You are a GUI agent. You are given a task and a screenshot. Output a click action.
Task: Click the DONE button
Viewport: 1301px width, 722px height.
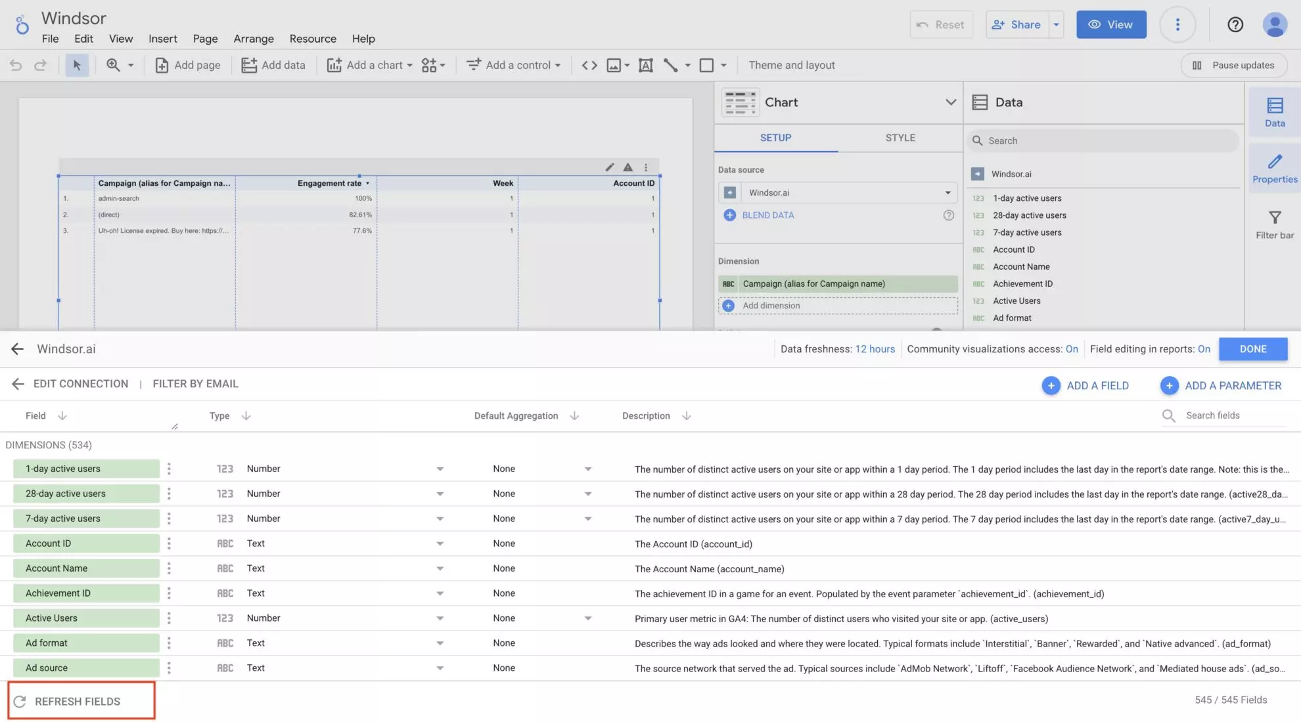[1253, 349]
